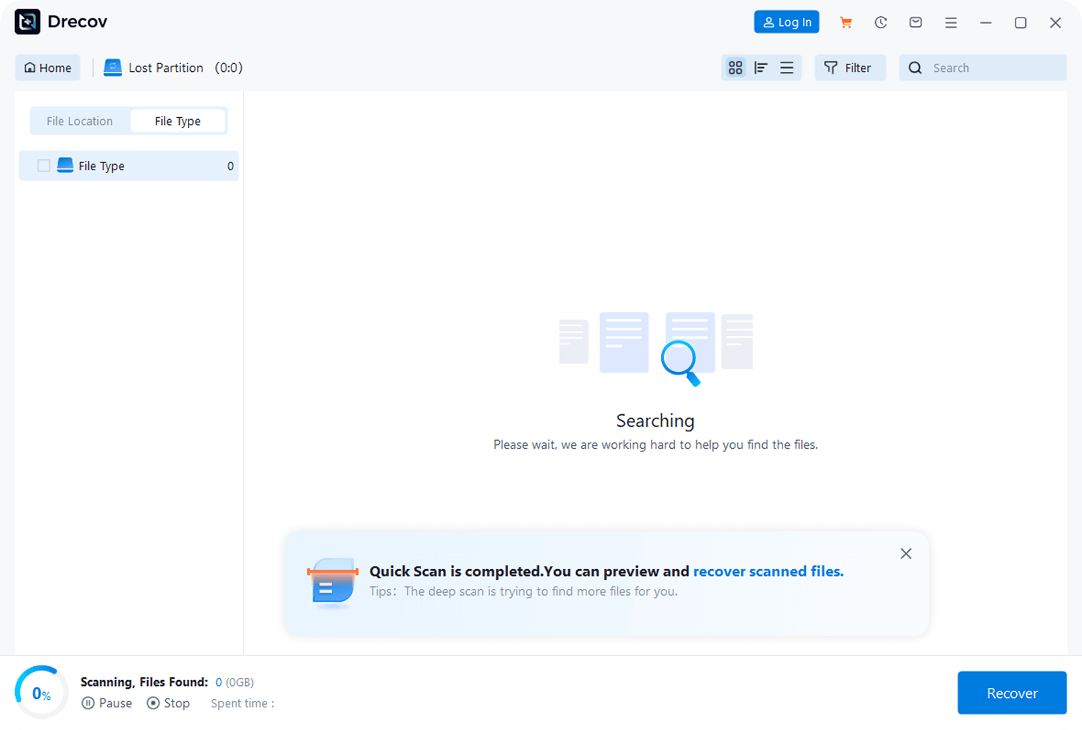
Task: Click the Recover button
Action: [1011, 693]
